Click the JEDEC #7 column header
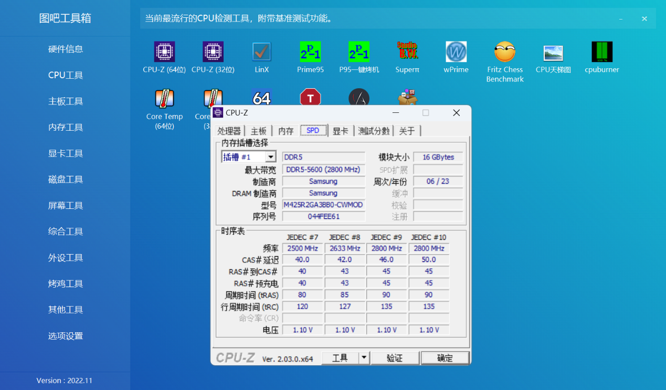Viewport: 666px width, 390px height. [303, 237]
